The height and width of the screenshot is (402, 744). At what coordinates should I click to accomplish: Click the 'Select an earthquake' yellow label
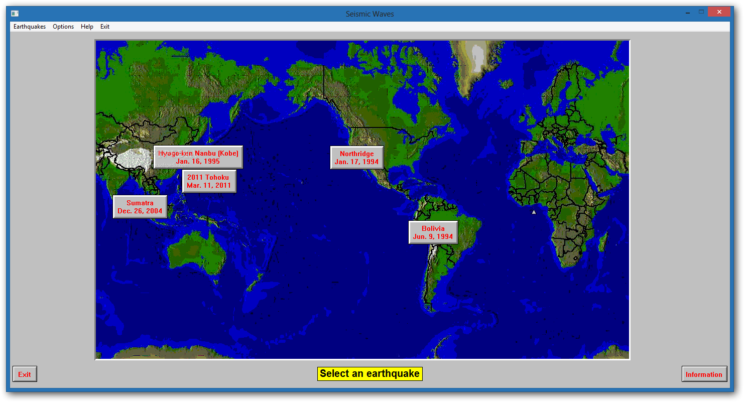tap(370, 374)
